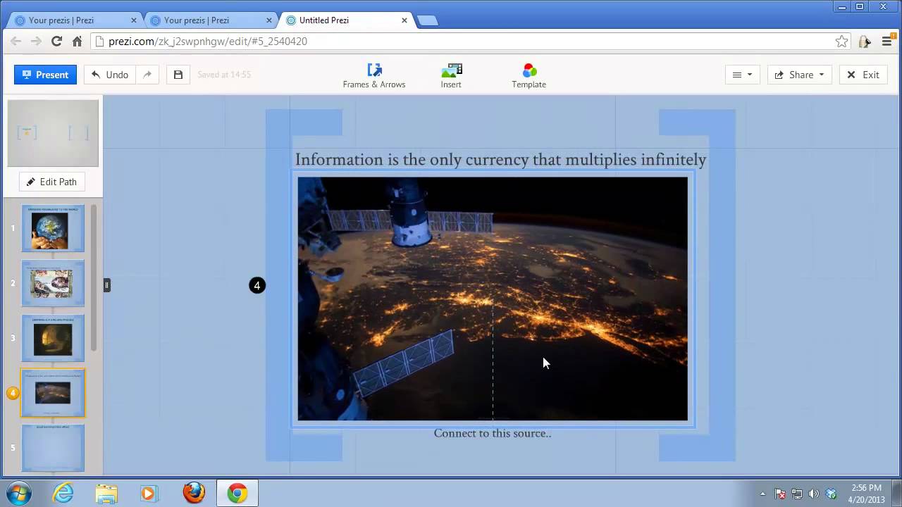Viewport: 902px width, 507px height.
Task: Click the extension icon beside the star
Action: 865,42
